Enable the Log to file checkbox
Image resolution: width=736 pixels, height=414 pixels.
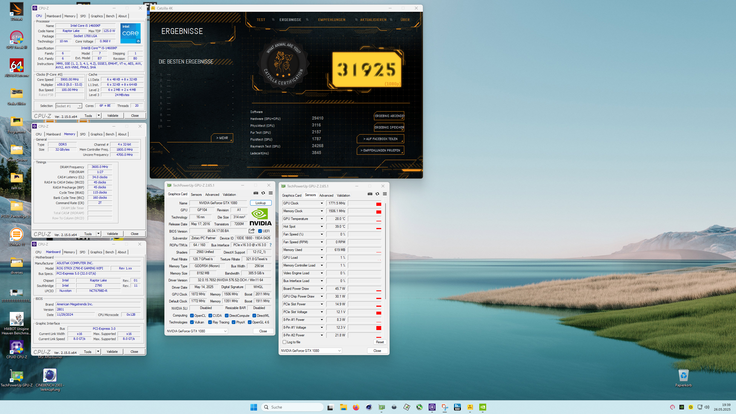pyautogui.click(x=284, y=342)
